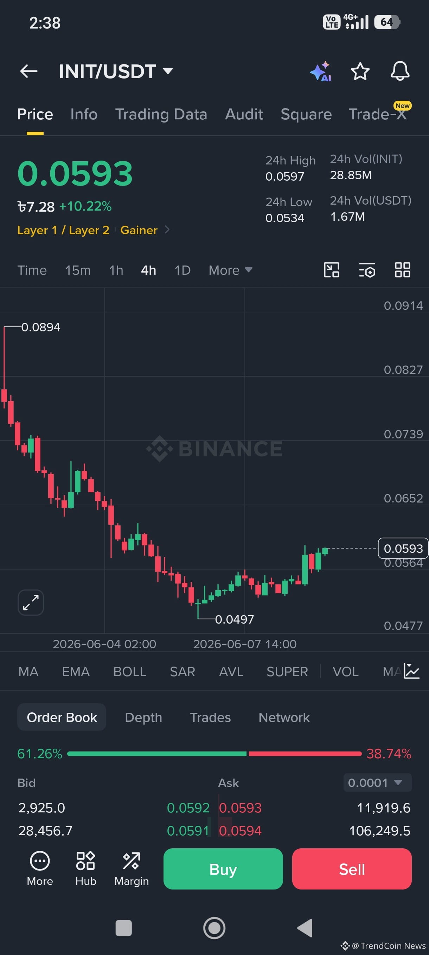Toggle the SUPER indicator

(x=287, y=672)
